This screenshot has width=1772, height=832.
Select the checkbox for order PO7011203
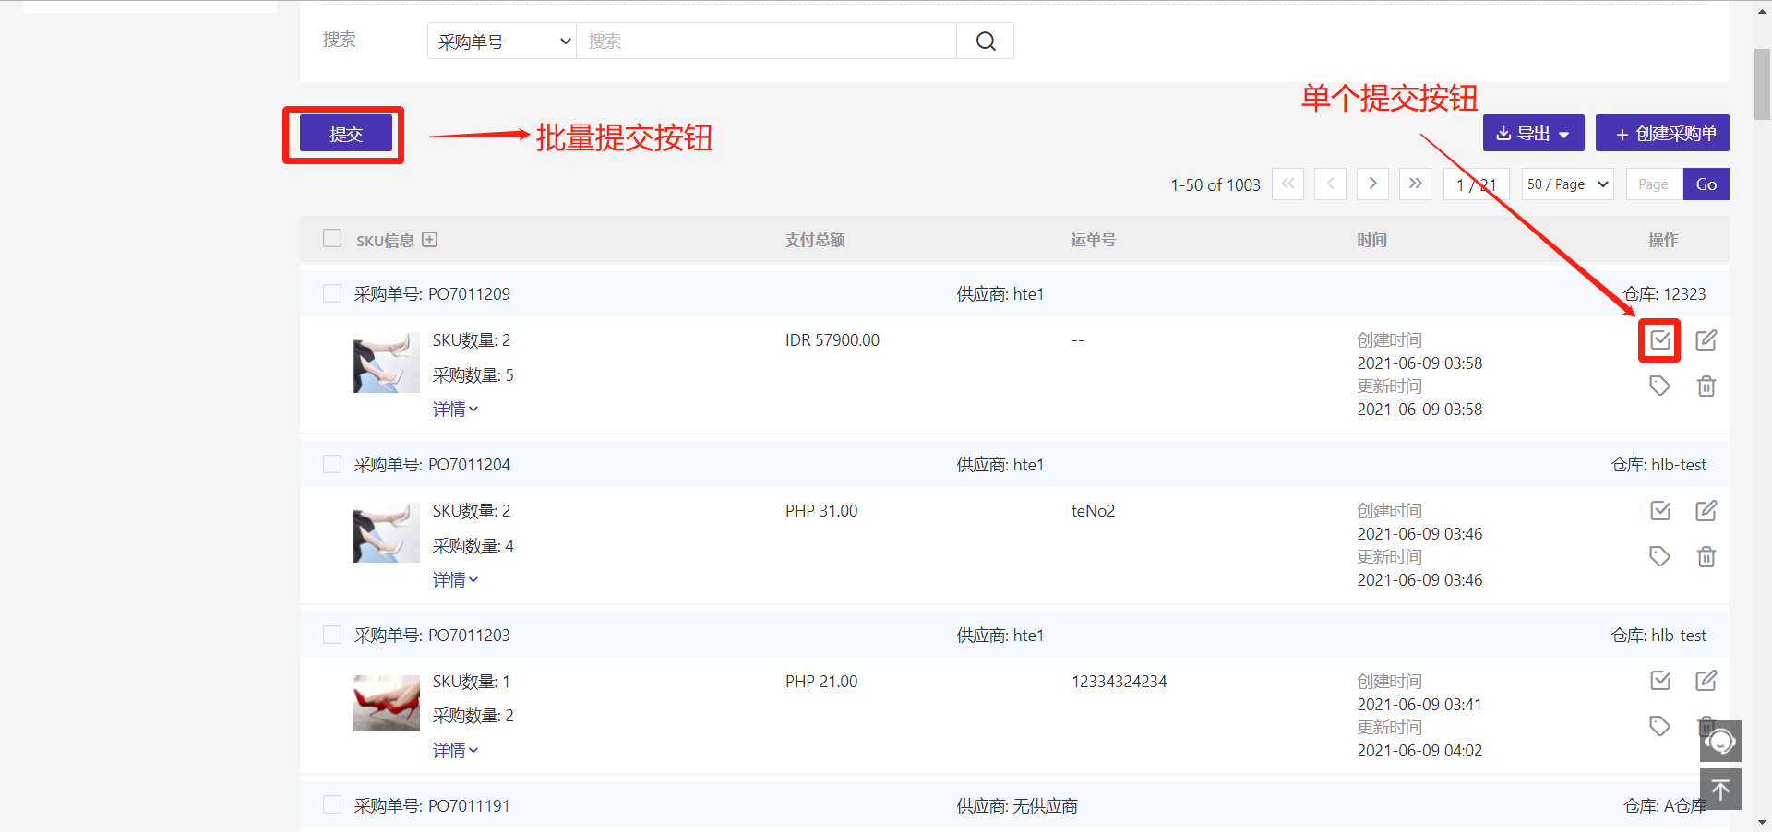(x=332, y=635)
